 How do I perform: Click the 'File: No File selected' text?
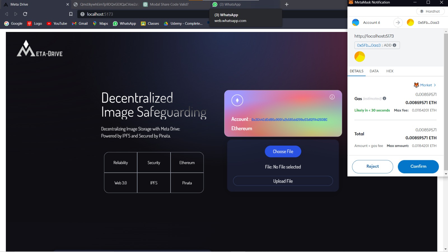click(x=283, y=167)
